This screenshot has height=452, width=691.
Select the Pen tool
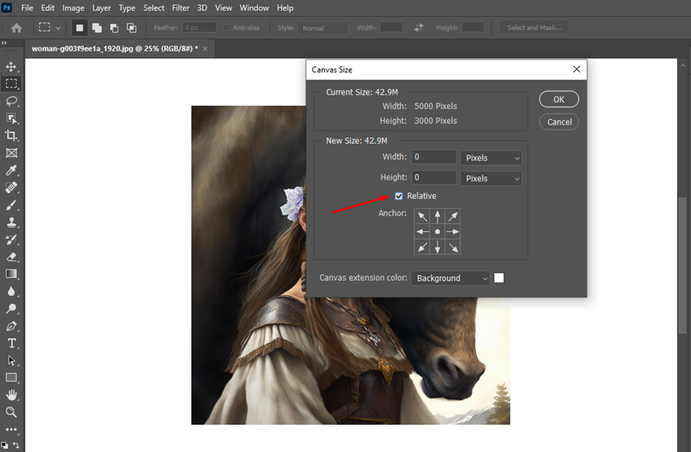point(11,326)
